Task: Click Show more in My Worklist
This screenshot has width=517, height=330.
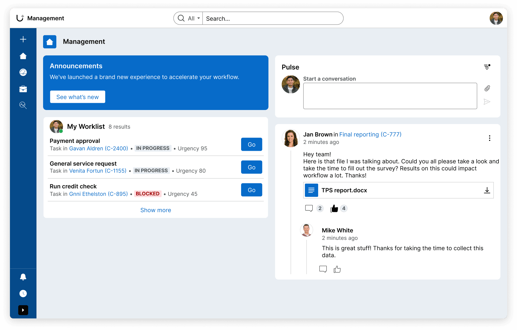Action: tap(156, 210)
